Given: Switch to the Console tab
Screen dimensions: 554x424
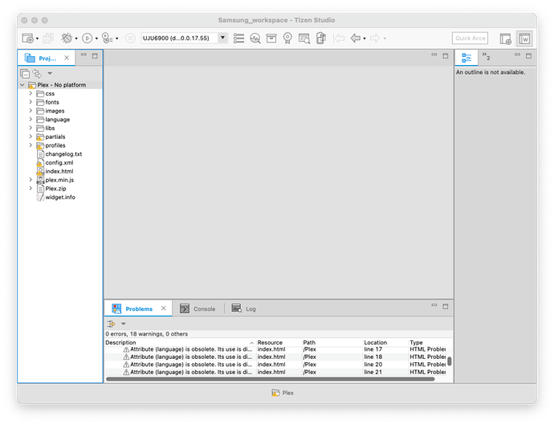Looking at the screenshot, I should 198,309.
